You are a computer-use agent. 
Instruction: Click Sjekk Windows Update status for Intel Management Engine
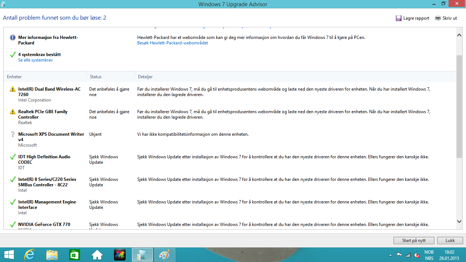pyautogui.click(x=104, y=205)
